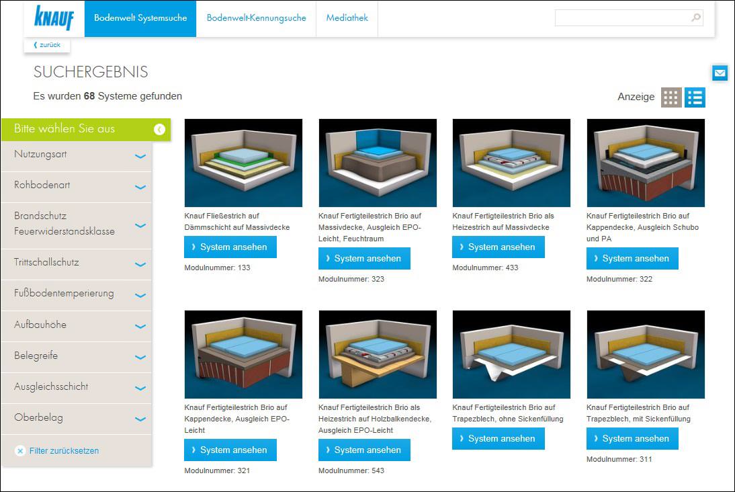Open thumbnail of Heizestrich auf Holzbalkendecke system
The image size is (735, 492).
(x=378, y=354)
